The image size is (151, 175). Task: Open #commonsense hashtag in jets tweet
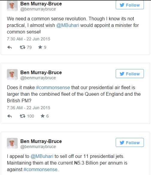(40, 170)
